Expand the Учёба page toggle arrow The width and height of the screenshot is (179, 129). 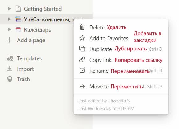click(x=9, y=19)
